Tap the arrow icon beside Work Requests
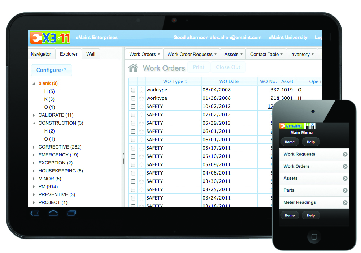361x253 pixels. 345,154
